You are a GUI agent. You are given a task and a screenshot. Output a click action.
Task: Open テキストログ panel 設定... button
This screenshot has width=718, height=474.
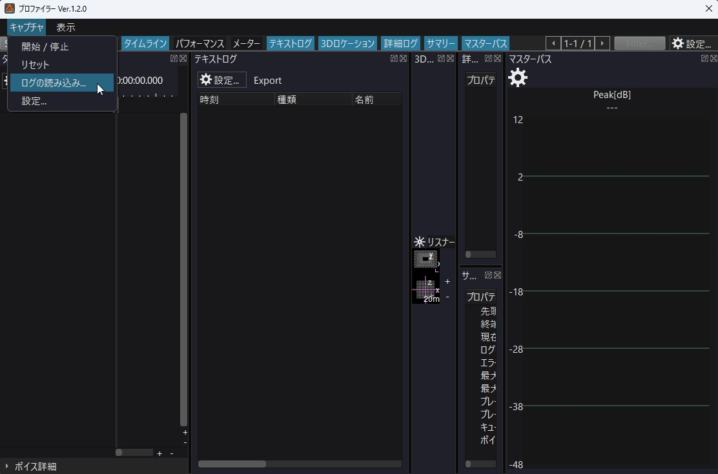pos(222,80)
